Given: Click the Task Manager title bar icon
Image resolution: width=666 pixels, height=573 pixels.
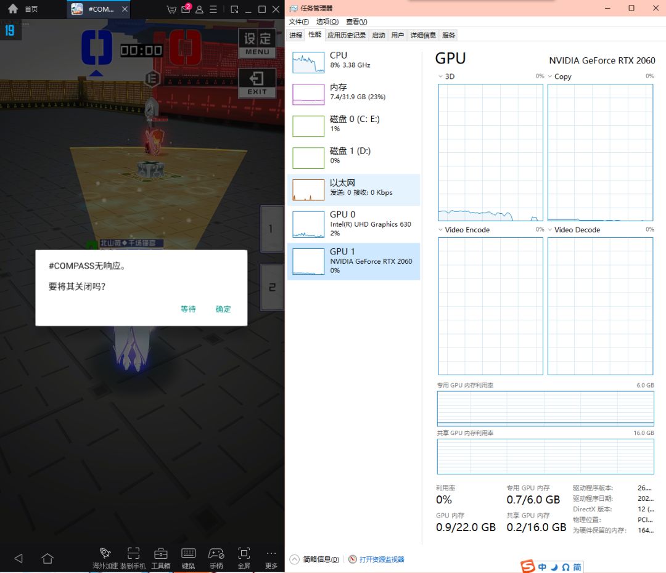Looking at the screenshot, I should [x=294, y=8].
